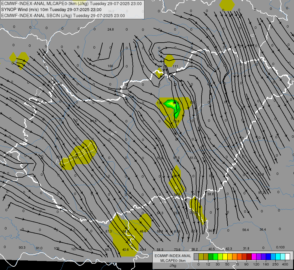
Task: Click the map value '91.0'
Action: (x=39, y=248)
